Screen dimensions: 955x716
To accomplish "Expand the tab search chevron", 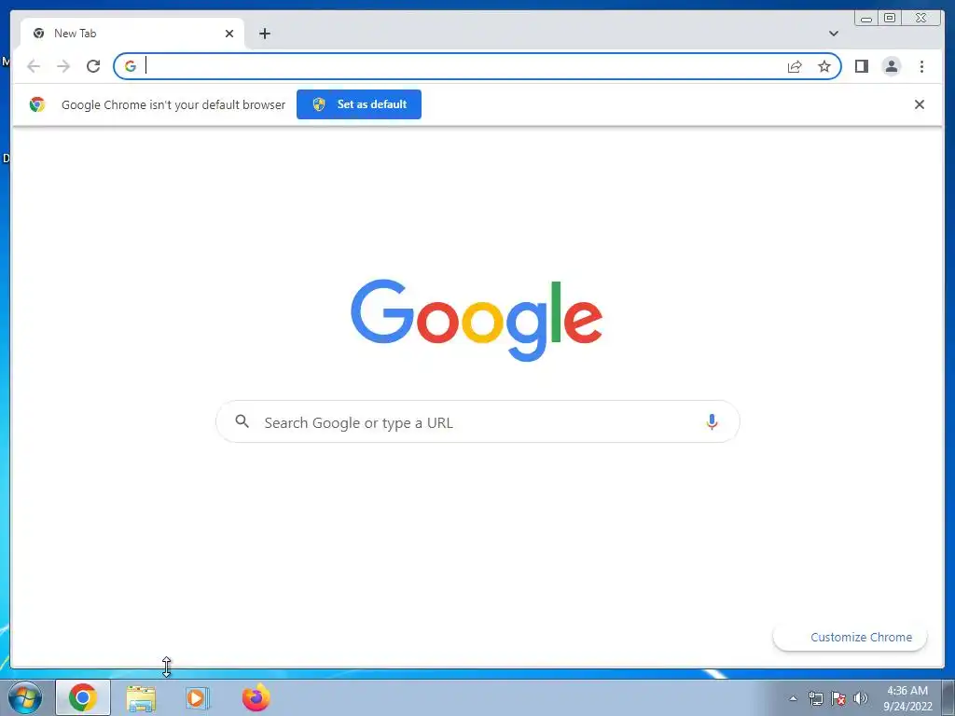I will coord(833,34).
